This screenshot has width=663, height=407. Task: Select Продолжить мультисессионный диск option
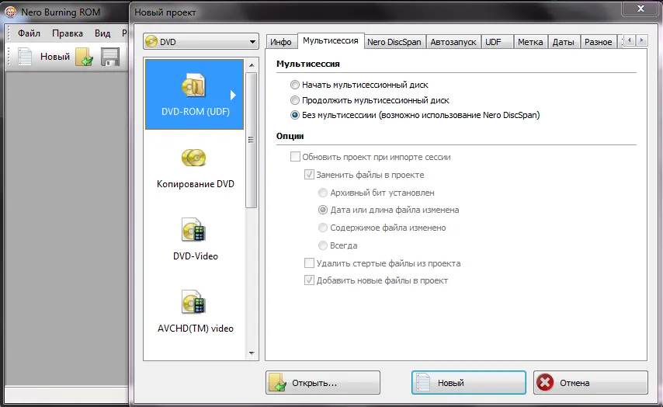click(x=295, y=100)
